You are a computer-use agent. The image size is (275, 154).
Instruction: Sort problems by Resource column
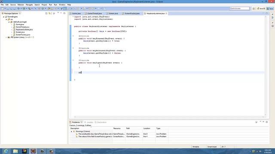(119, 128)
